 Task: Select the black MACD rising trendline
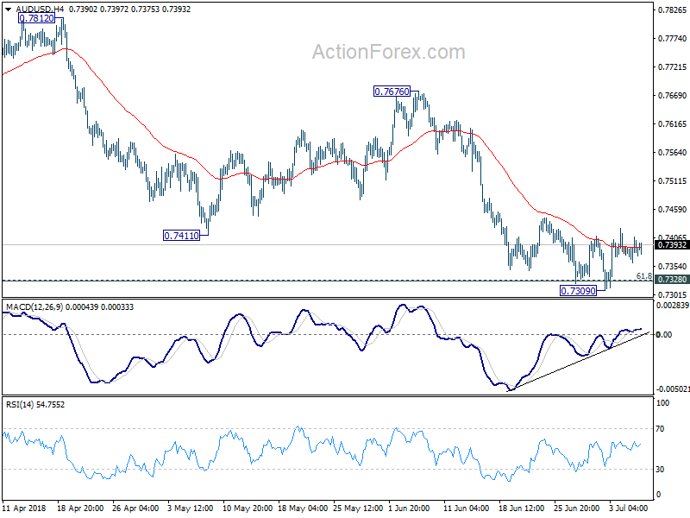click(579, 362)
